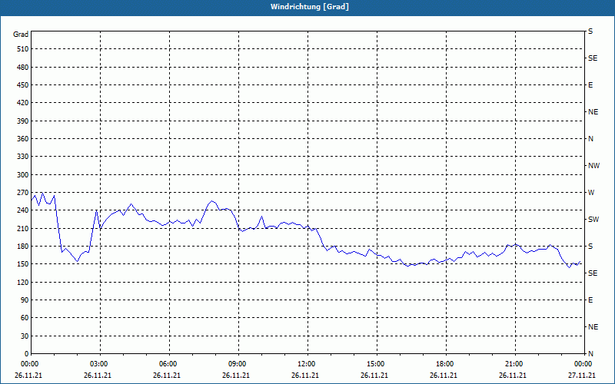The image size is (615, 384).
Task: Click the 90 y-axis value
Action: point(25,300)
